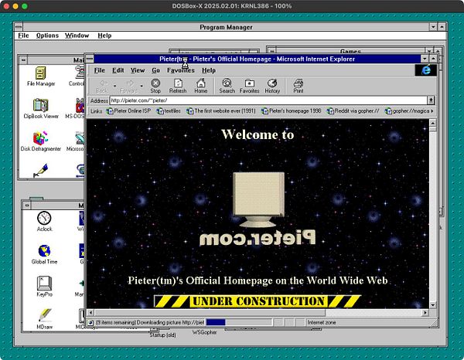Click the Games group window title
This screenshot has width=464, height=360.
pyautogui.click(x=350, y=51)
